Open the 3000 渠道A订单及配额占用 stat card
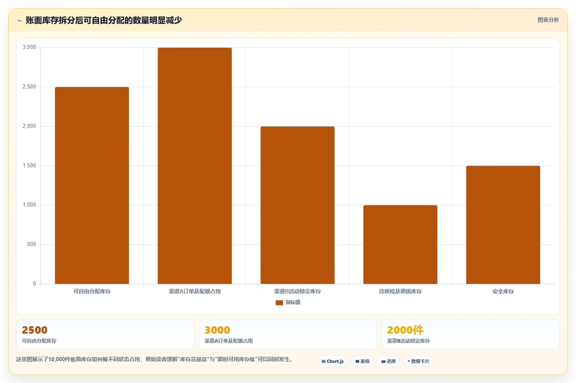 coord(288,334)
